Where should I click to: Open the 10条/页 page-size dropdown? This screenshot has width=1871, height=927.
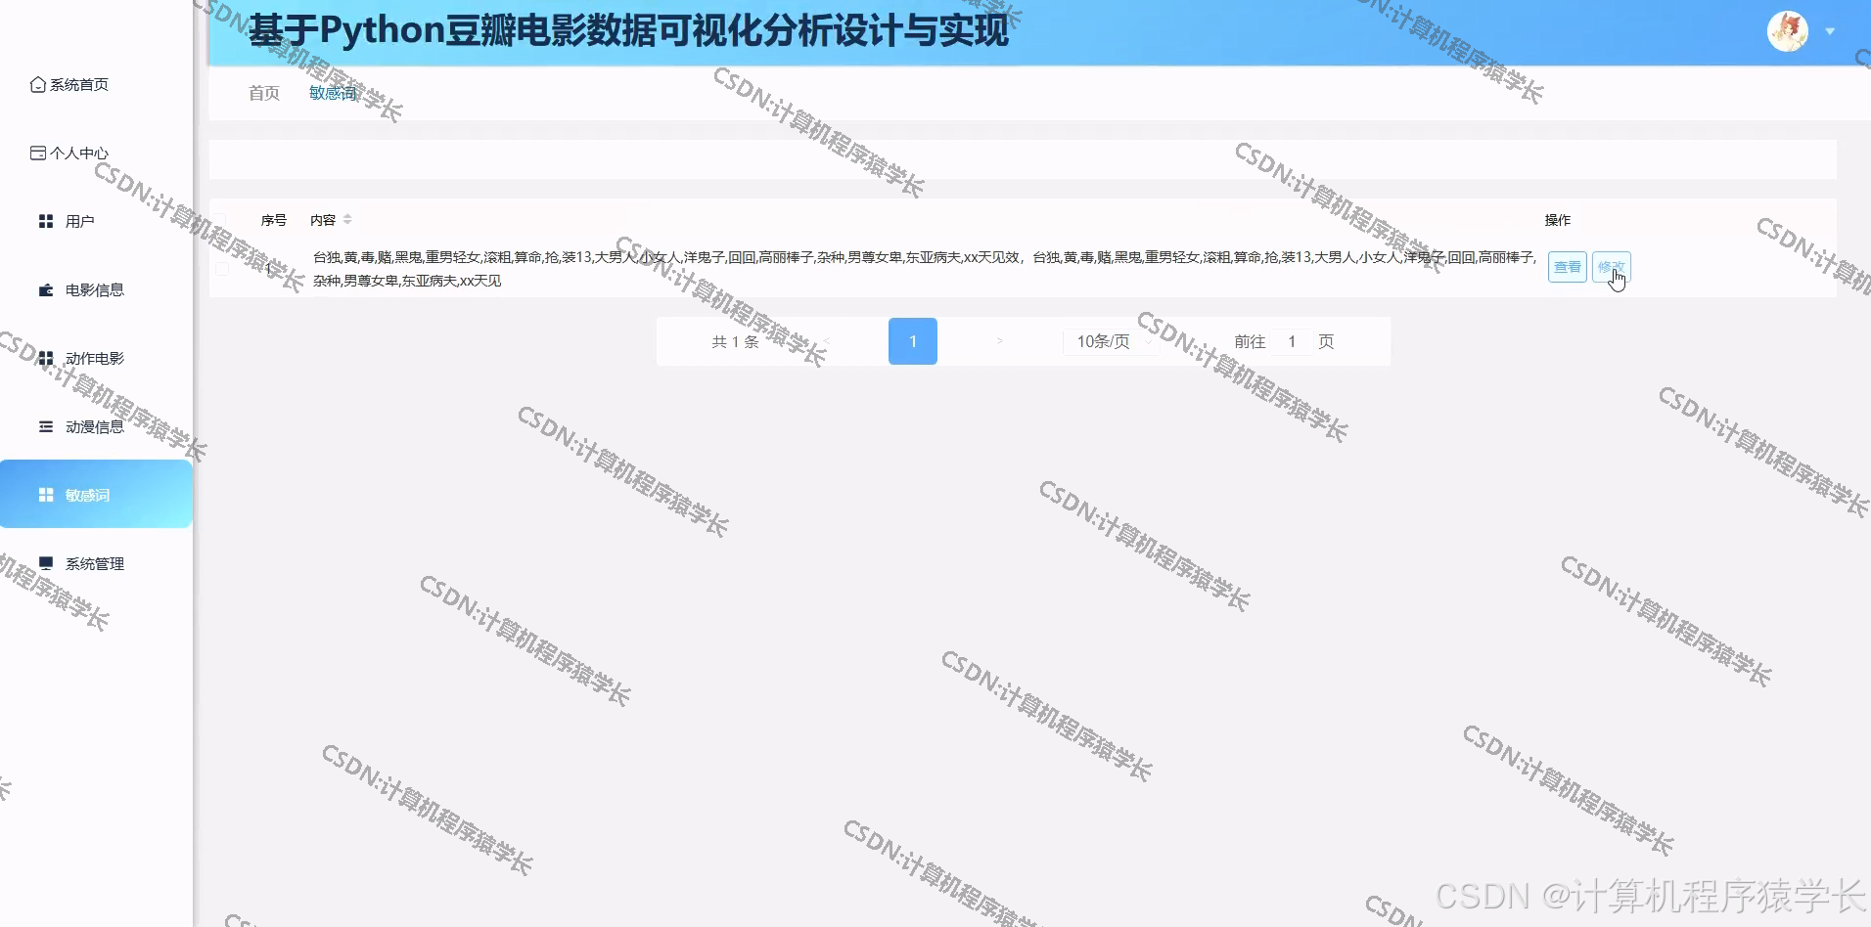(1112, 341)
